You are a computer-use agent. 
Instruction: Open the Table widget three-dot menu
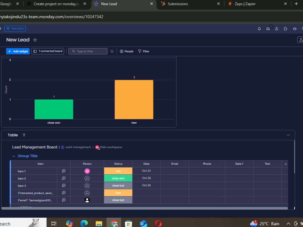click(x=288, y=135)
